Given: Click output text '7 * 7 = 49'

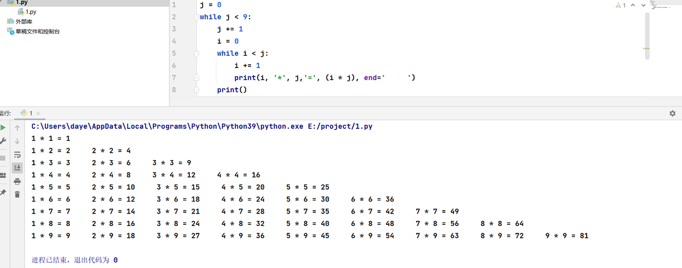Looking at the screenshot, I should coord(438,211).
